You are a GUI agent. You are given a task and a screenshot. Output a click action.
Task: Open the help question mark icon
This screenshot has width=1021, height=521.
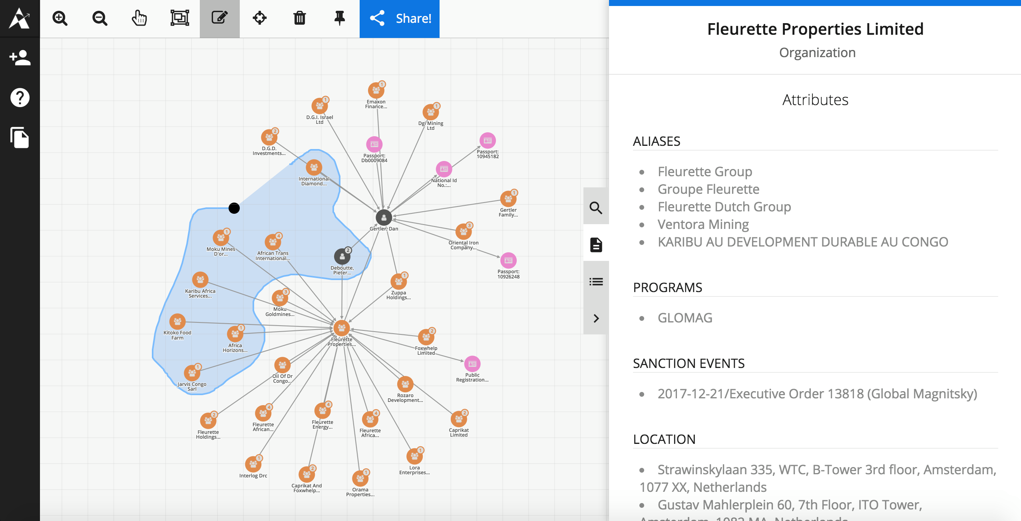(x=20, y=97)
